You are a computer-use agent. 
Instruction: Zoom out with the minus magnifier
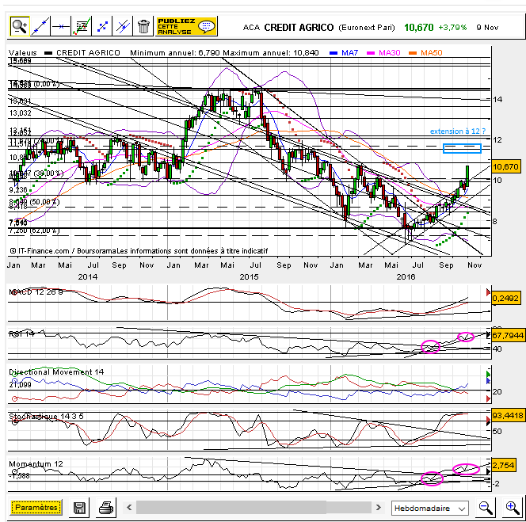[x=486, y=507]
